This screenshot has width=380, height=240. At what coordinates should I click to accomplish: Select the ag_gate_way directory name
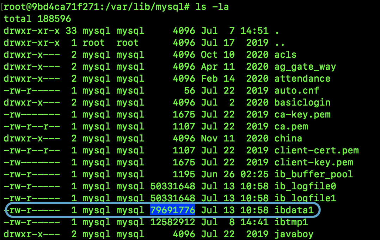(x=305, y=67)
